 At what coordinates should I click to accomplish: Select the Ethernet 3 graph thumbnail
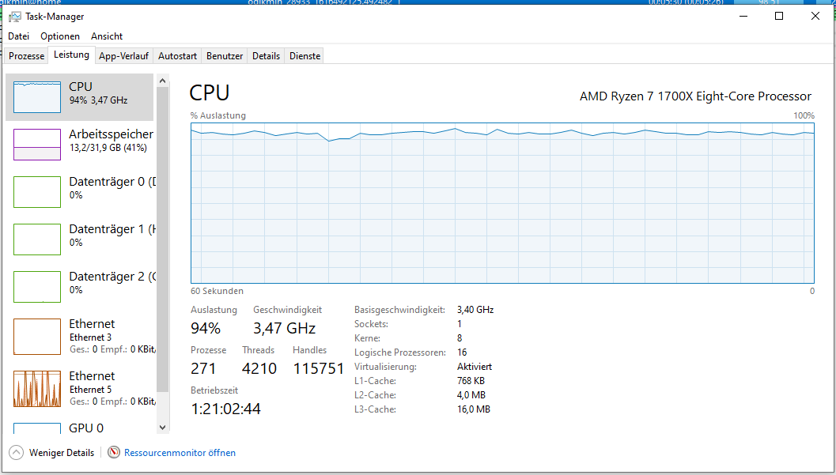click(x=37, y=337)
